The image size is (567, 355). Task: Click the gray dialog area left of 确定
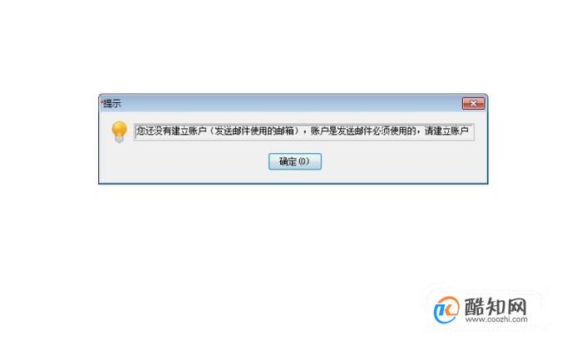coord(185,161)
